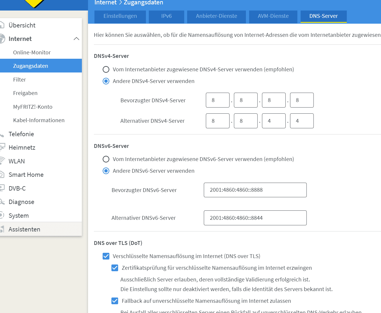
Task: Toggle fallback to unencrypted resolution checkbox
Action: click(115, 301)
